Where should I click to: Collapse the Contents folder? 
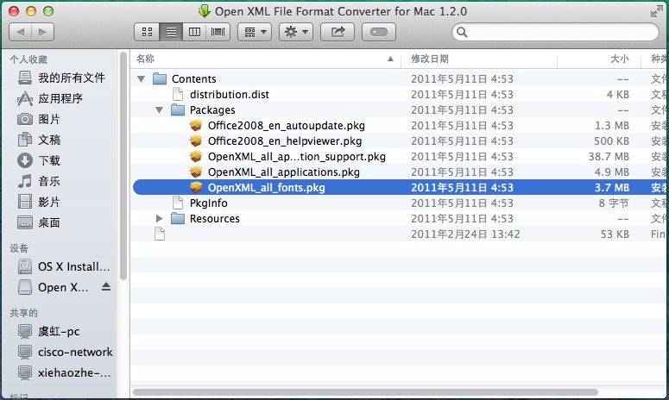point(142,78)
